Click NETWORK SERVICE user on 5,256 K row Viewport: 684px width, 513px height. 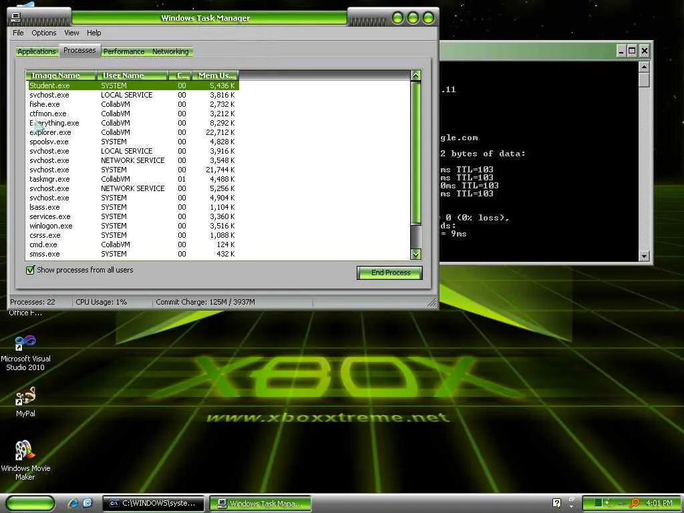(x=133, y=188)
